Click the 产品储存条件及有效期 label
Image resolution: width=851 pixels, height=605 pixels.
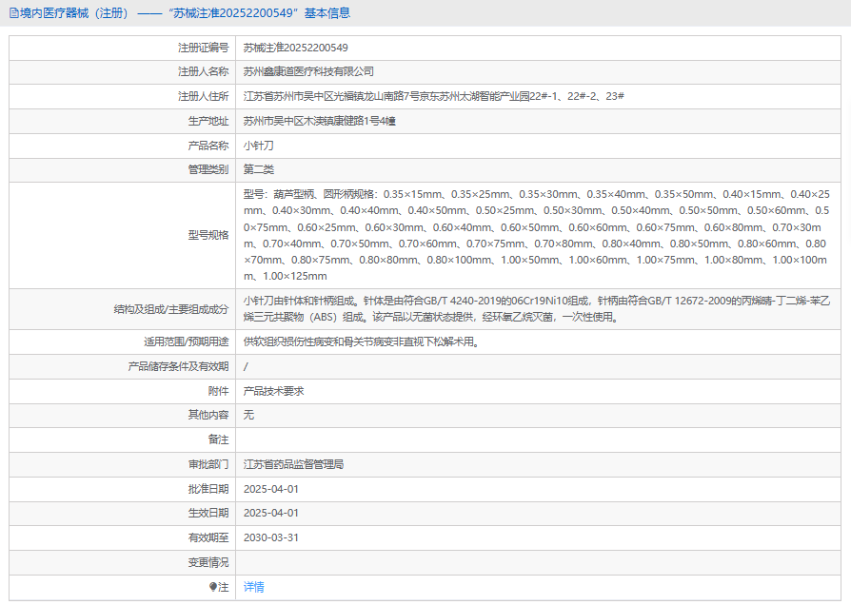pos(178,367)
